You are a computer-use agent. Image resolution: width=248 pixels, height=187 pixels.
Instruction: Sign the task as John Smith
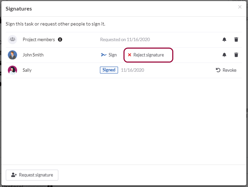pos(109,55)
